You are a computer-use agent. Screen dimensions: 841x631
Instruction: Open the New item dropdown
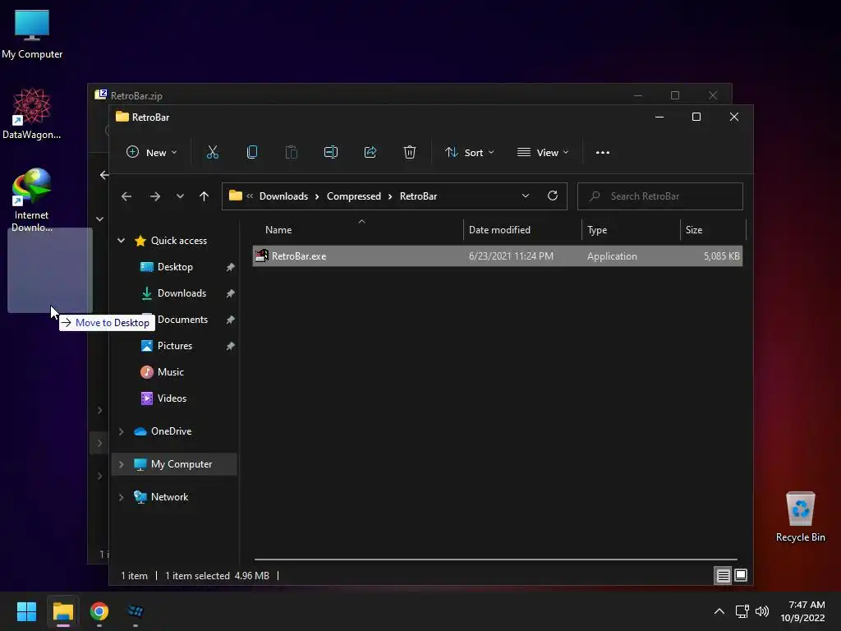click(x=151, y=152)
